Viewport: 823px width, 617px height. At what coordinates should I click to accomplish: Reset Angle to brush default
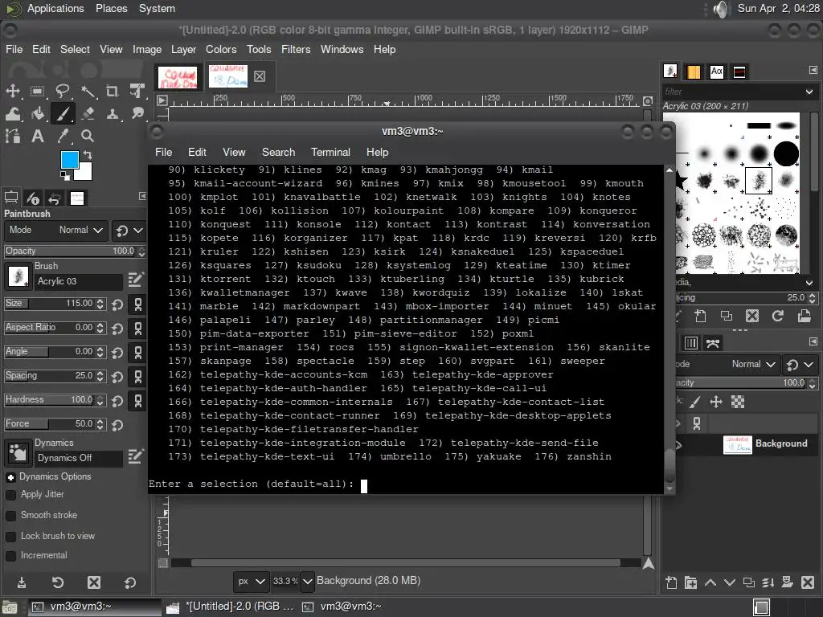coord(117,353)
